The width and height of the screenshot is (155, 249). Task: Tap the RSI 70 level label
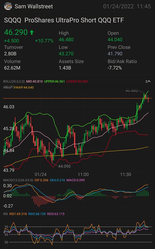click(6, 227)
